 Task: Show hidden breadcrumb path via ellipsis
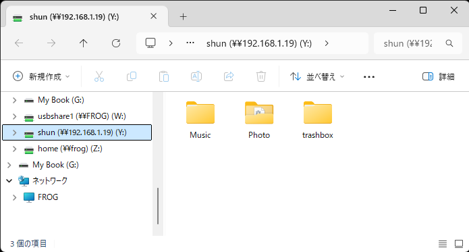[190, 43]
